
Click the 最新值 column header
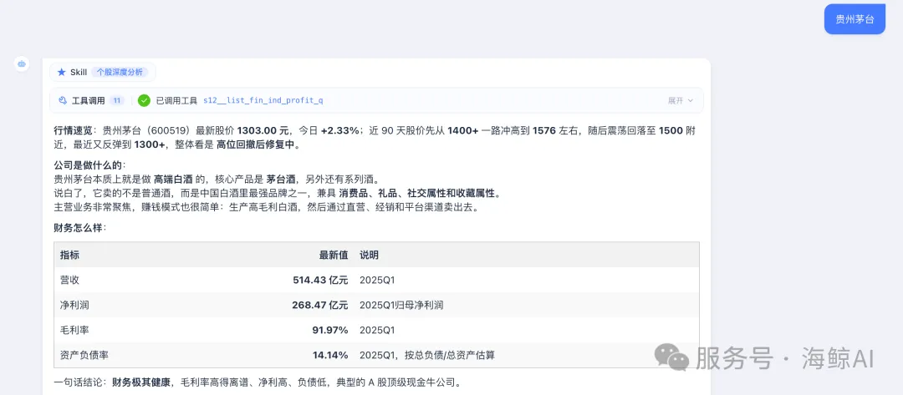[334, 255]
